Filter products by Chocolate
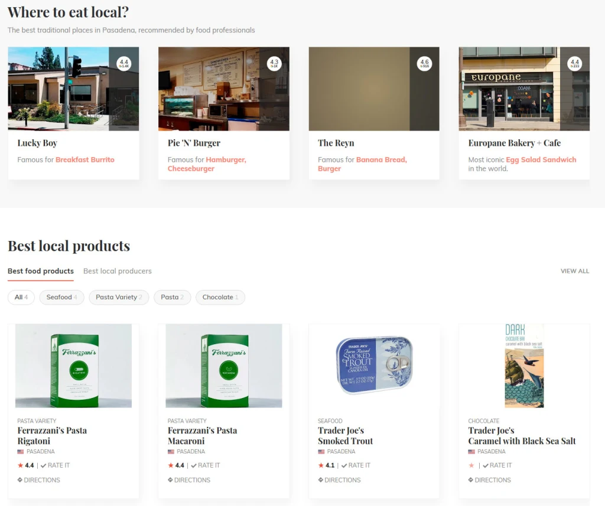This screenshot has width=605, height=506. 220,298
